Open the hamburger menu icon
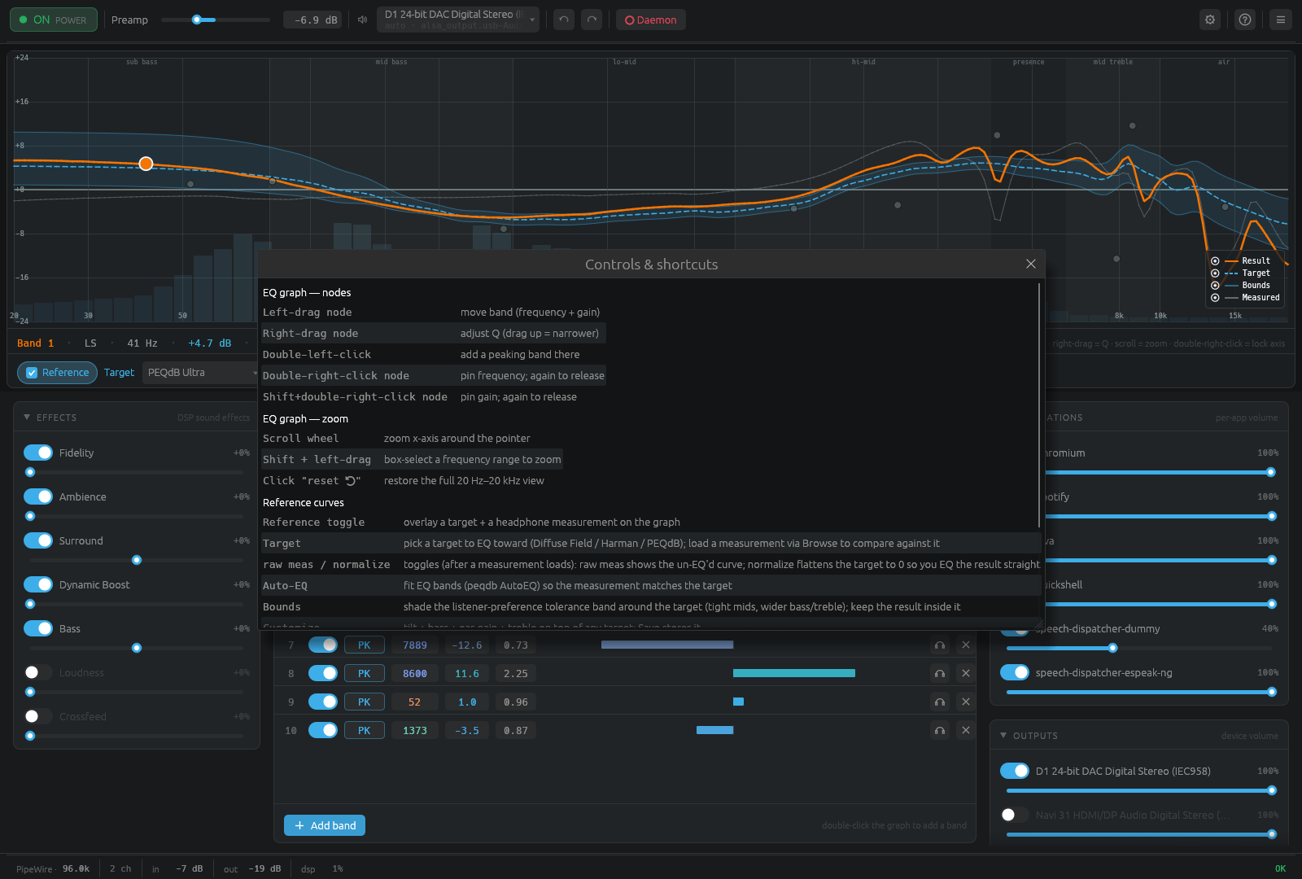Screen dimensions: 1302x879 point(1281,20)
